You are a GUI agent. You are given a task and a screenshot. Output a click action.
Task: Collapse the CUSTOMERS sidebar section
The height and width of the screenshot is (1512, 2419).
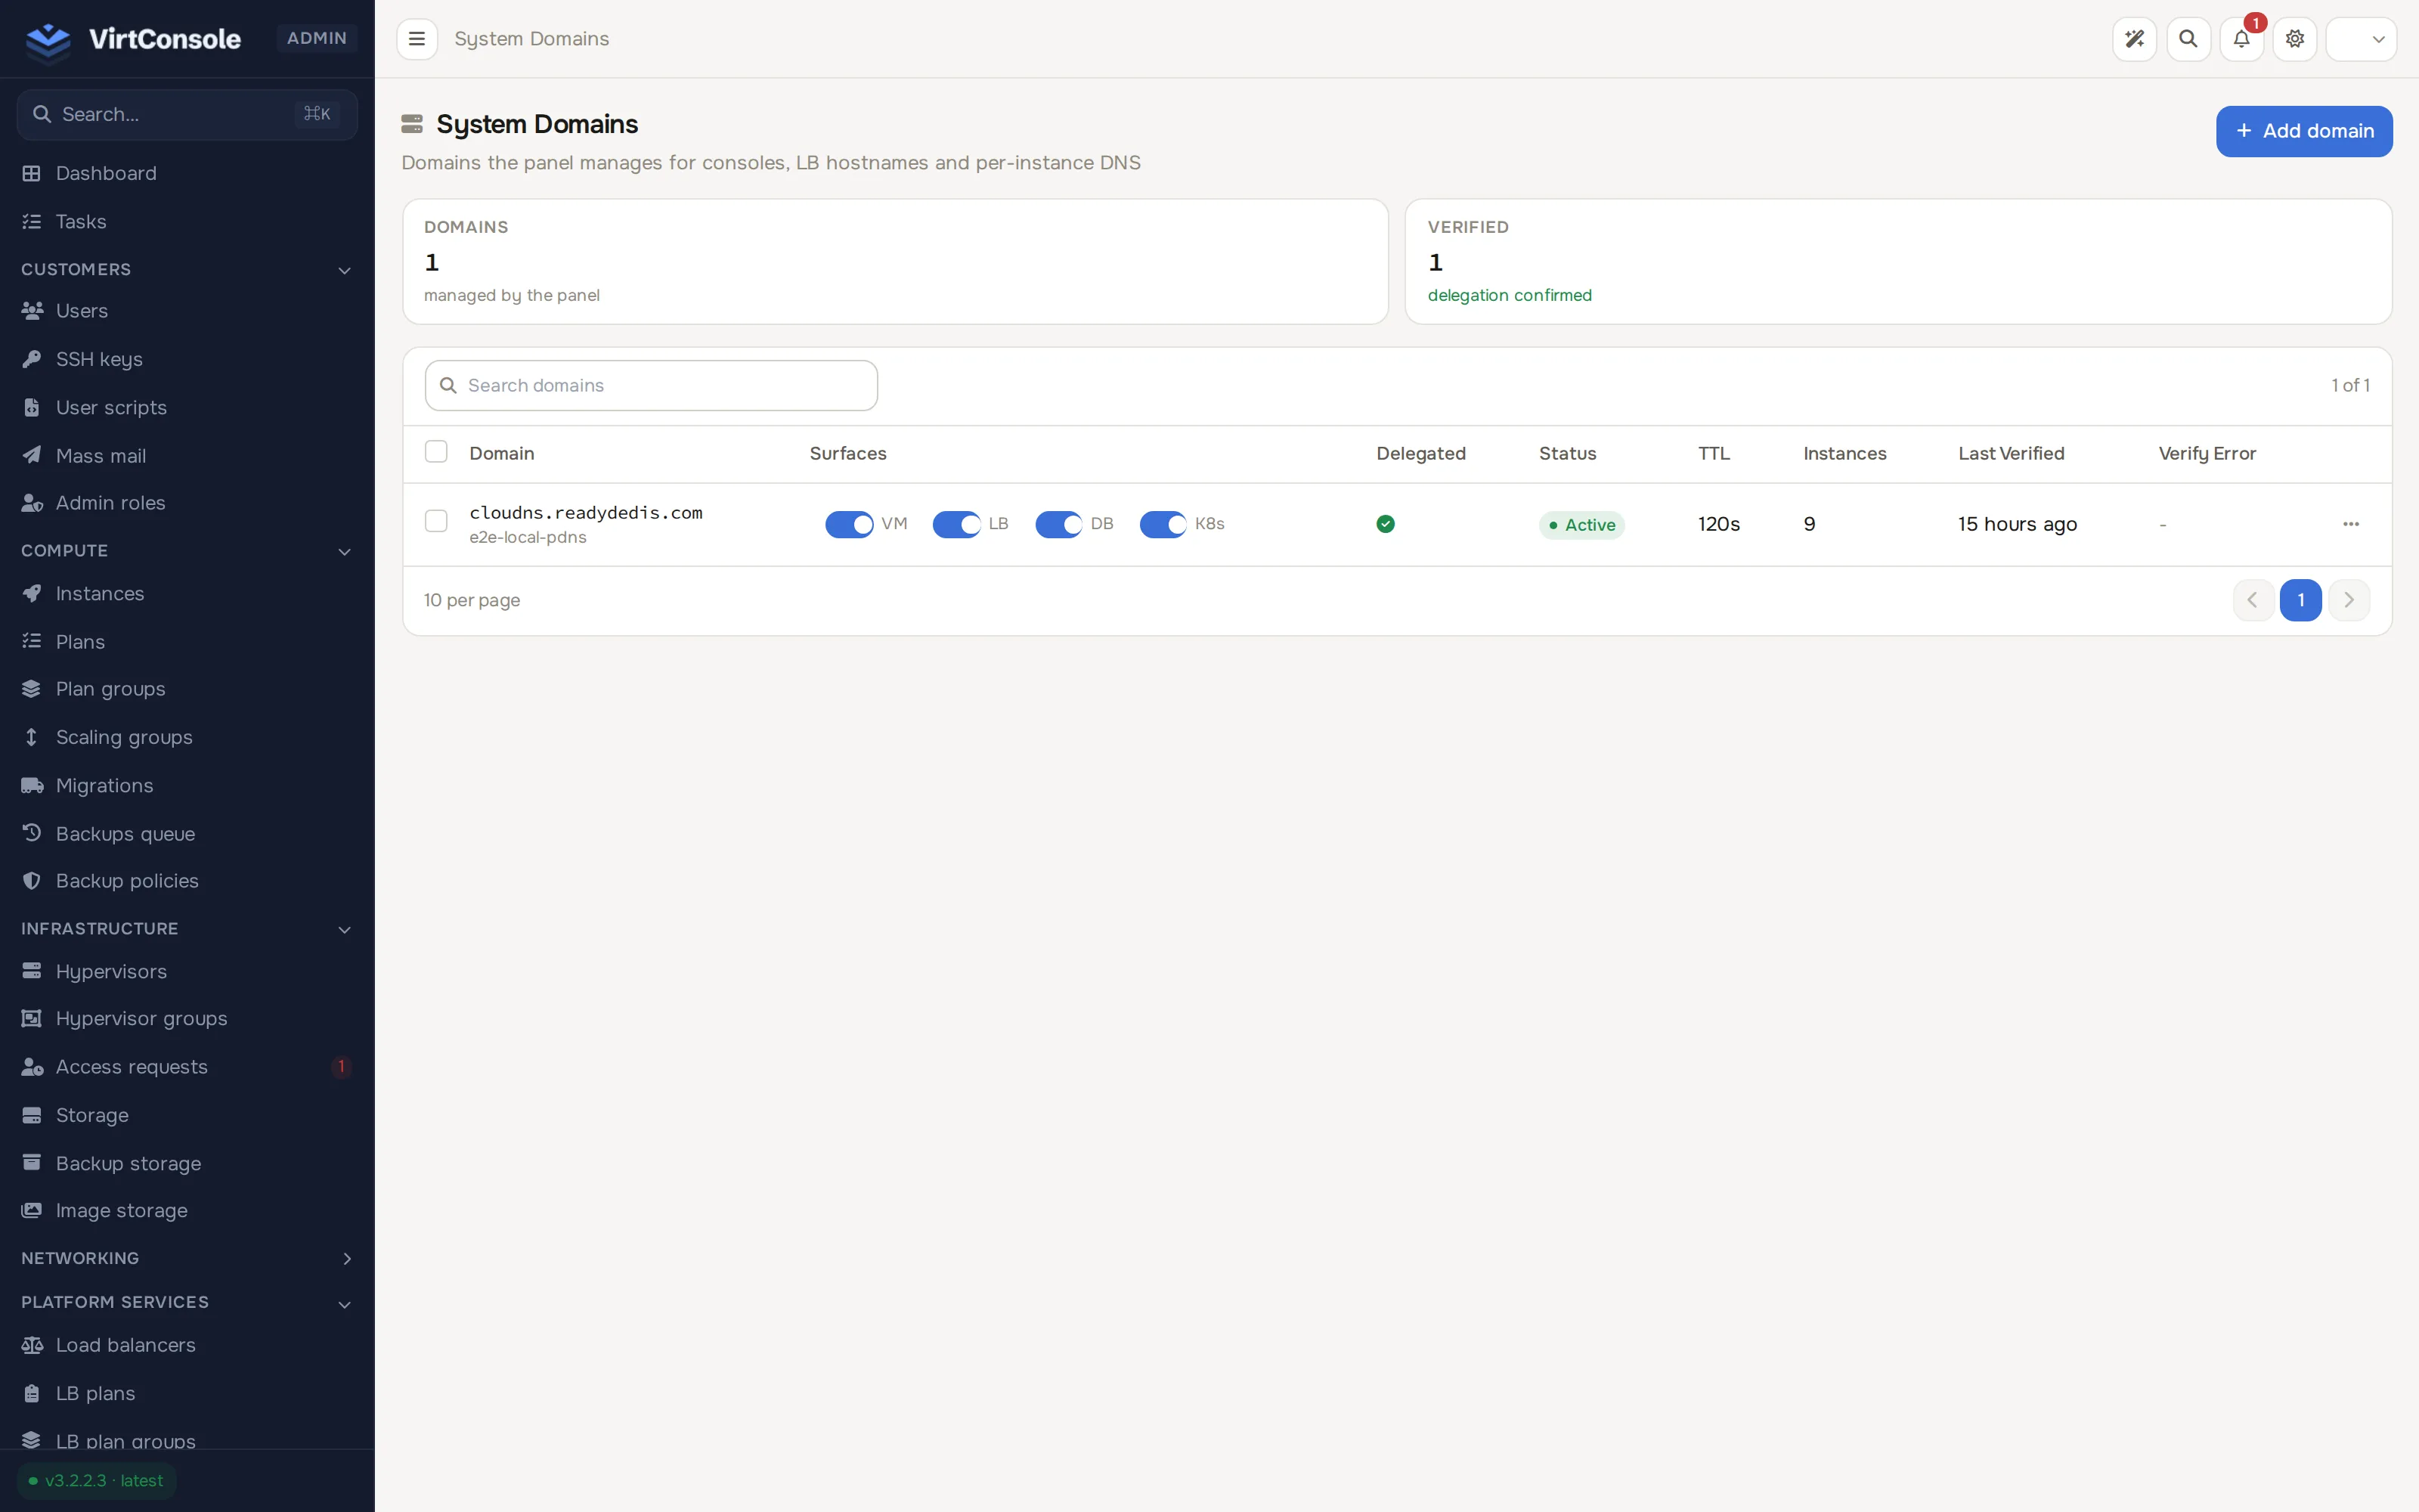coord(187,269)
